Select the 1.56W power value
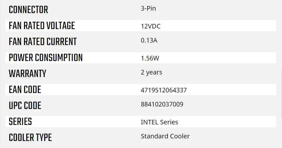The width and height of the screenshot is (282, 148). pos(150,58)
